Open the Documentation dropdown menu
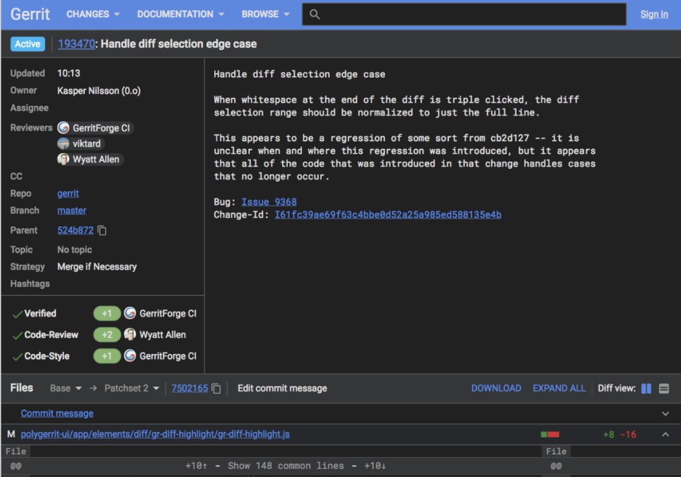 181,15
